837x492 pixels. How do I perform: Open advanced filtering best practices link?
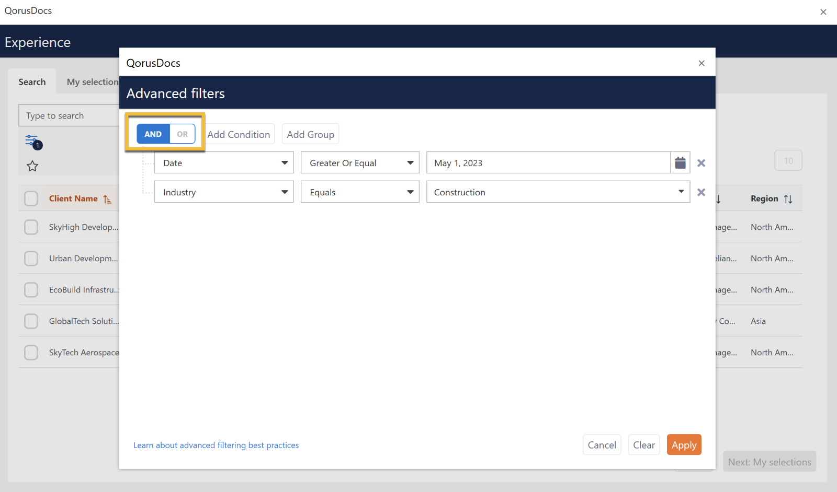(x=216, y=446)
